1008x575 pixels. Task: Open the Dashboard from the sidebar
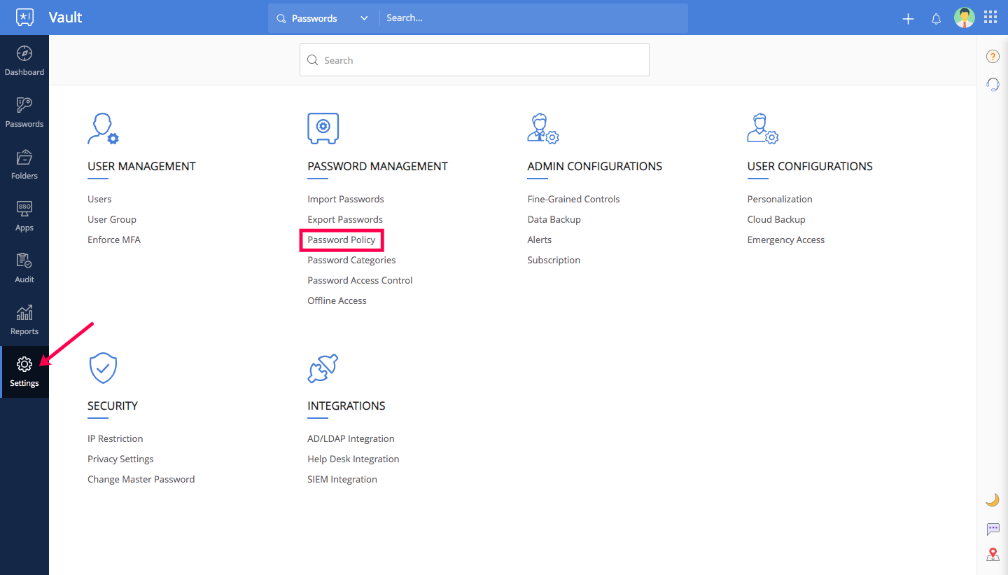pyautogui.click(x=24, y=61)
